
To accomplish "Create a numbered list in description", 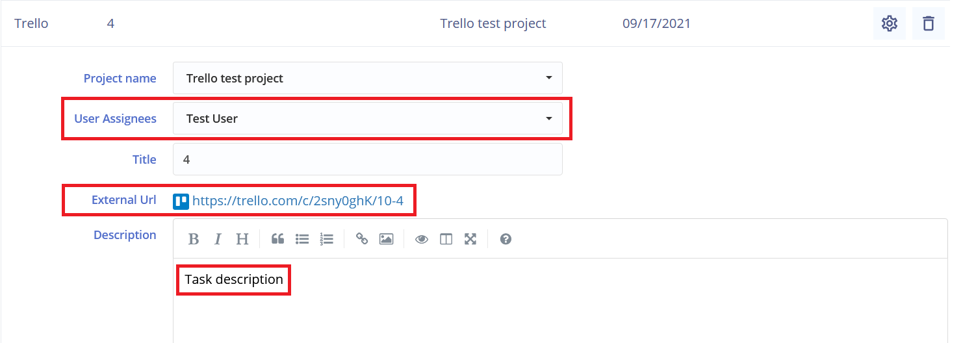I will click(326, 239).
